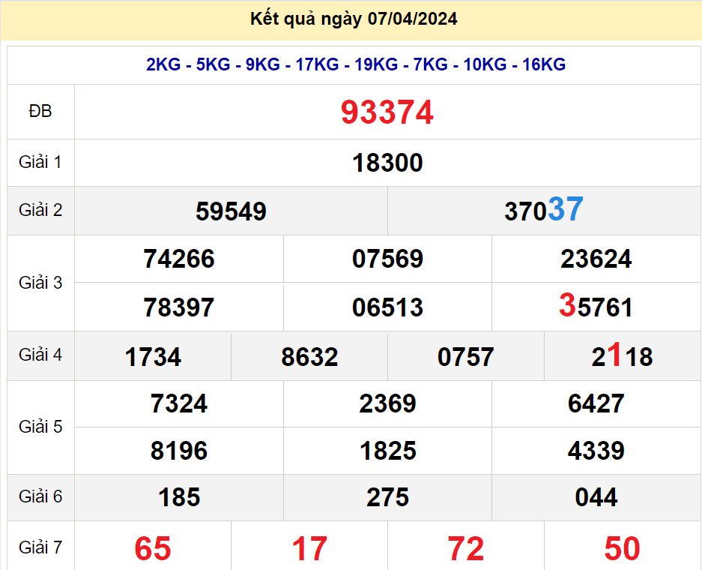
Task: Select the number 37037 with blue digits
Action: coord(543,211)
